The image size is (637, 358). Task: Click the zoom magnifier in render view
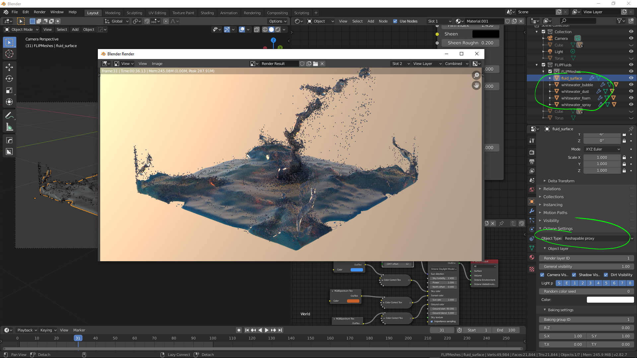click(x=476, y=75)
